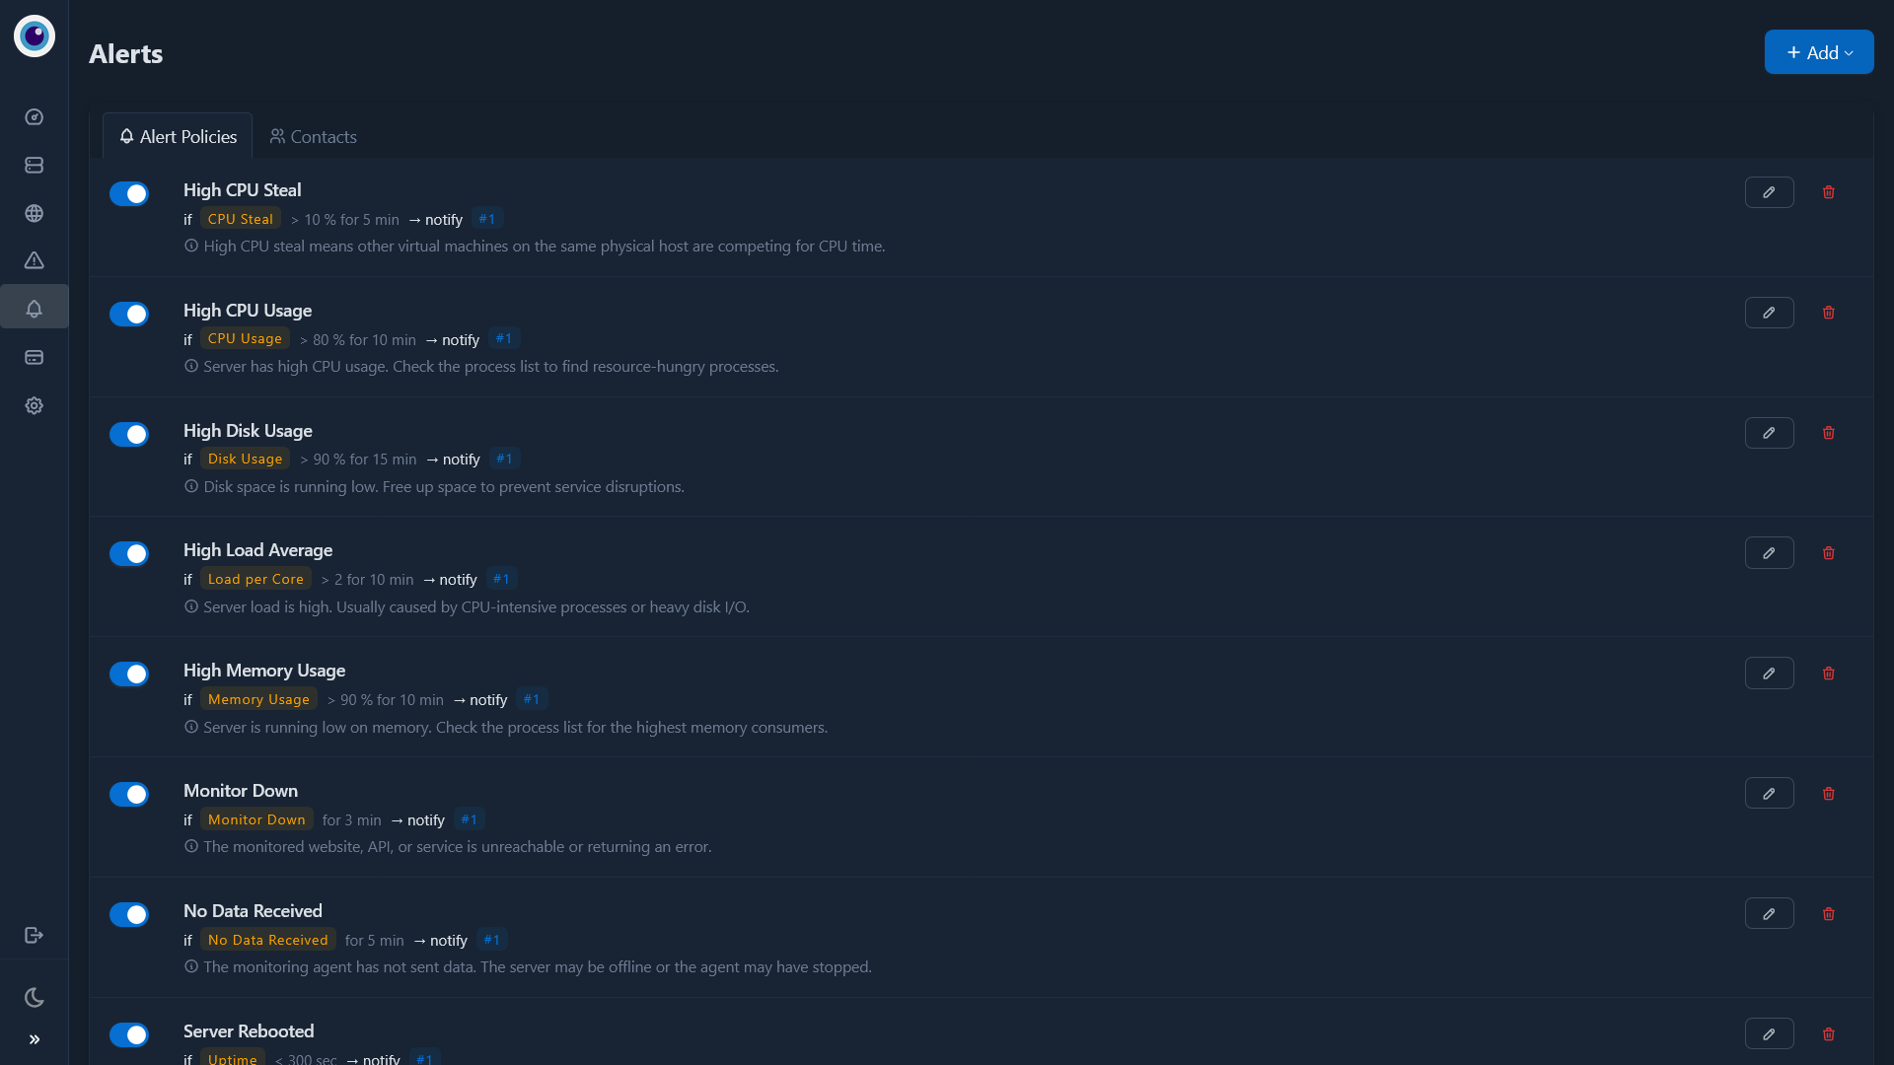Disable the High CPU Steal alert toggle
Viewport: 1894px width, 1065px height.
point(129,193)
